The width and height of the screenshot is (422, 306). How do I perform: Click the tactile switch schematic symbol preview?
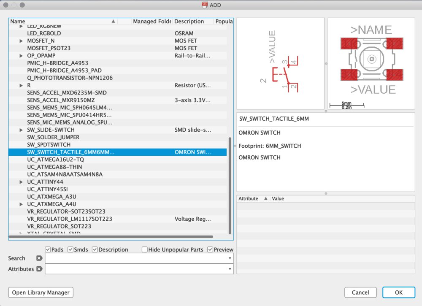(x=280, y=63)
